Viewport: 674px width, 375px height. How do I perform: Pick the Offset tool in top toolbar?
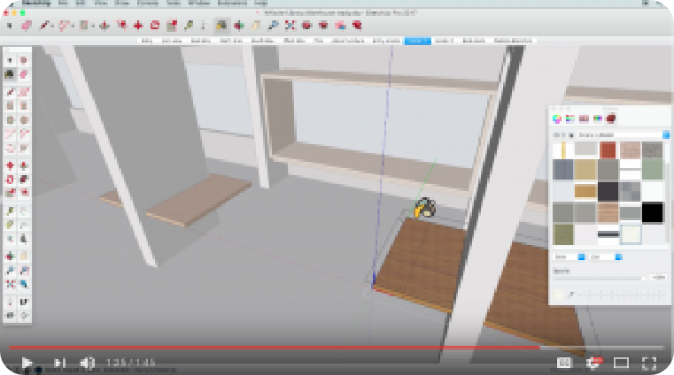[x=121, y=26]
